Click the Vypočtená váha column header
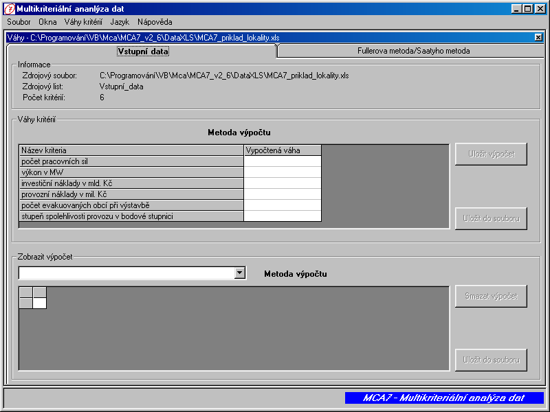The image size is (550, 412). click(283, 150)
